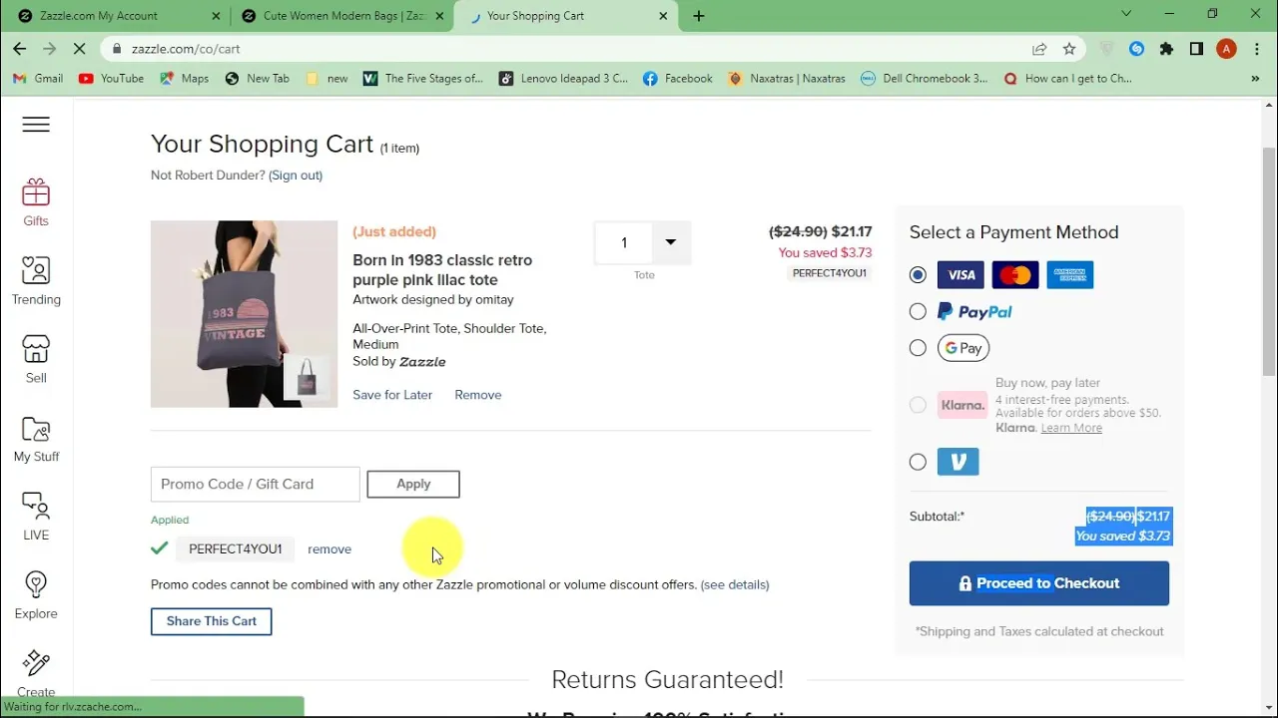This screenshot has width=1278, height=718.
Task: Open the Naxatras bookmark
Action: click(x=786, y=79)
